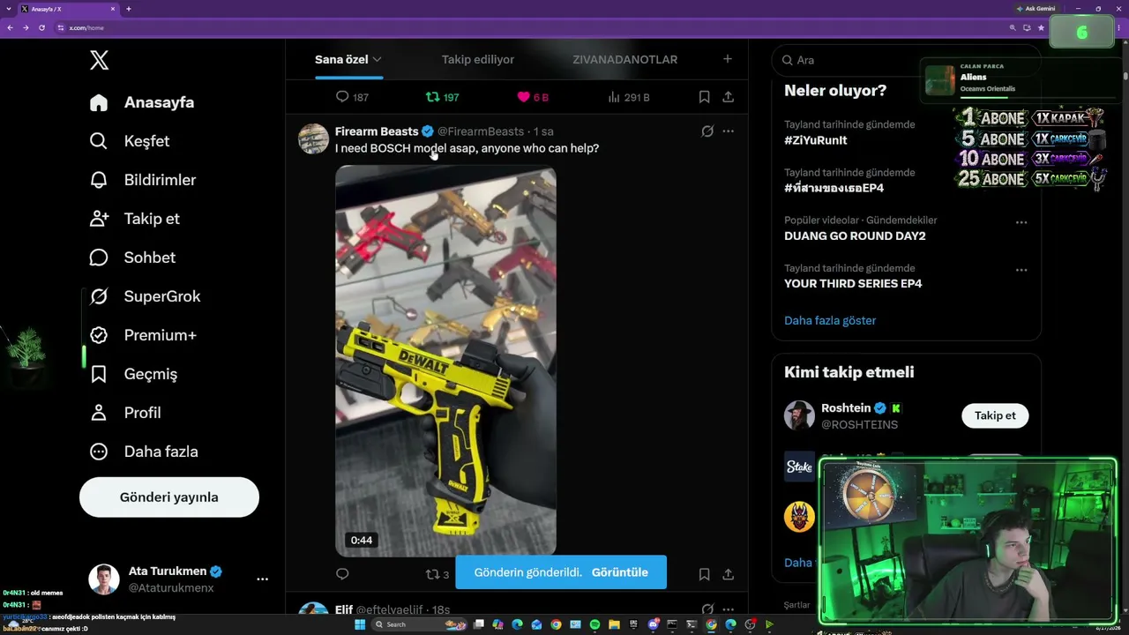Add a new timeline tab with plus
Image resolution: width=1129 pixels, height=635 pixels.
728,59
